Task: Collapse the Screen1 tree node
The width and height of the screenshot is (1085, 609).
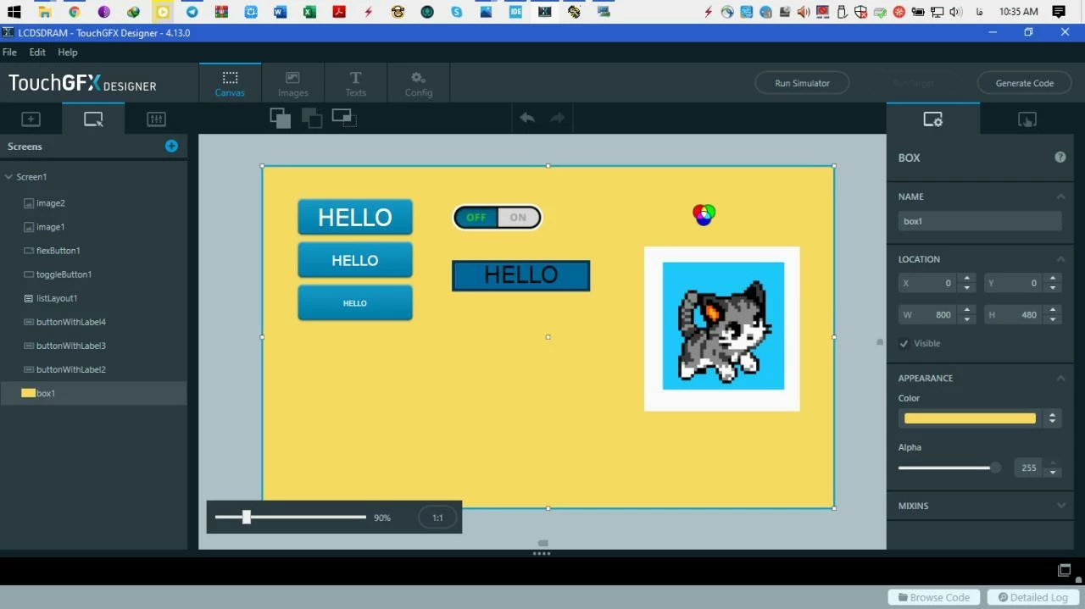Action: [8, 177]
